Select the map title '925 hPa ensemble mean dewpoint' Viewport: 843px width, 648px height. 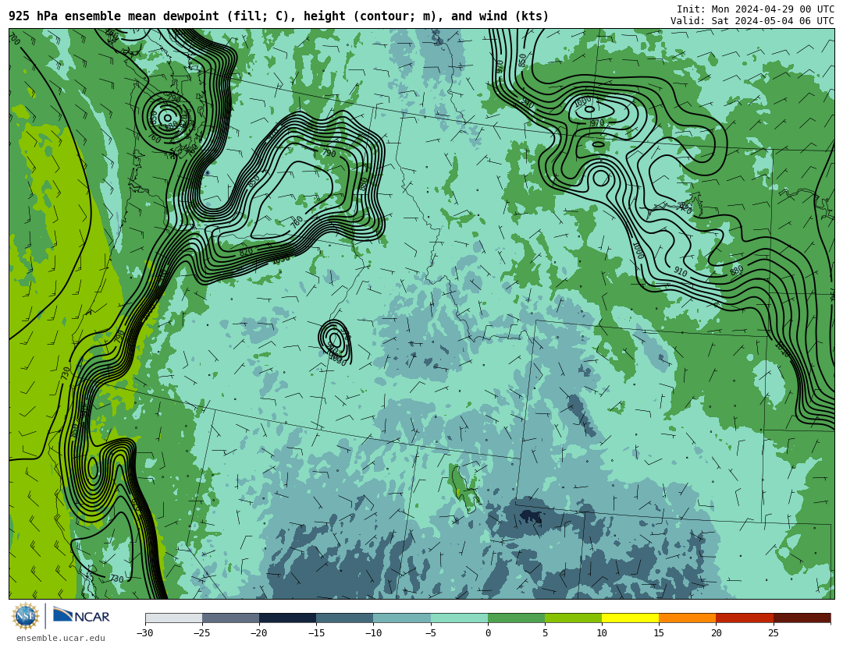point(114,16)
